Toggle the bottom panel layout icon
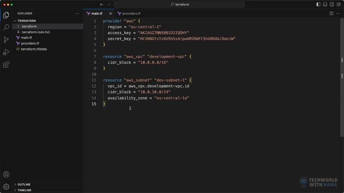344x193 pixels. click(x=325, y=4)
